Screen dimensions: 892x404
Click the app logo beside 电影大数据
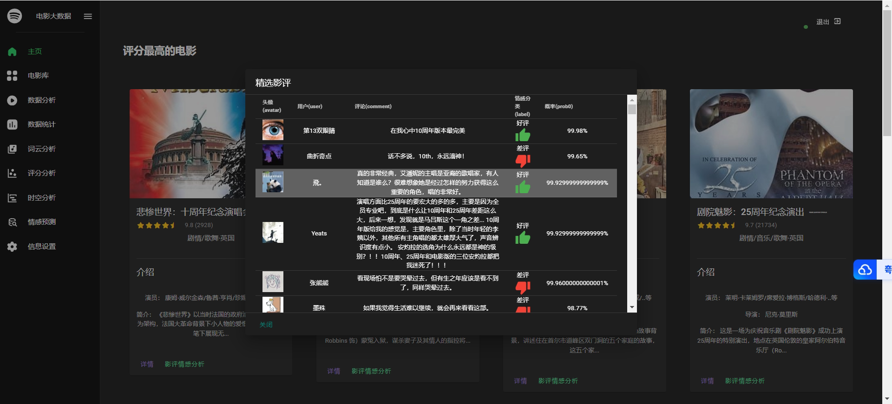[x=14, y=16]
